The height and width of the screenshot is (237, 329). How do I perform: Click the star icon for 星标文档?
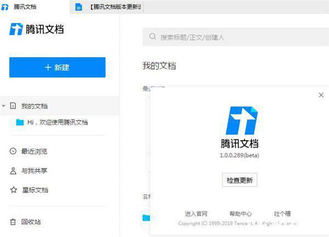pos(14,190)
